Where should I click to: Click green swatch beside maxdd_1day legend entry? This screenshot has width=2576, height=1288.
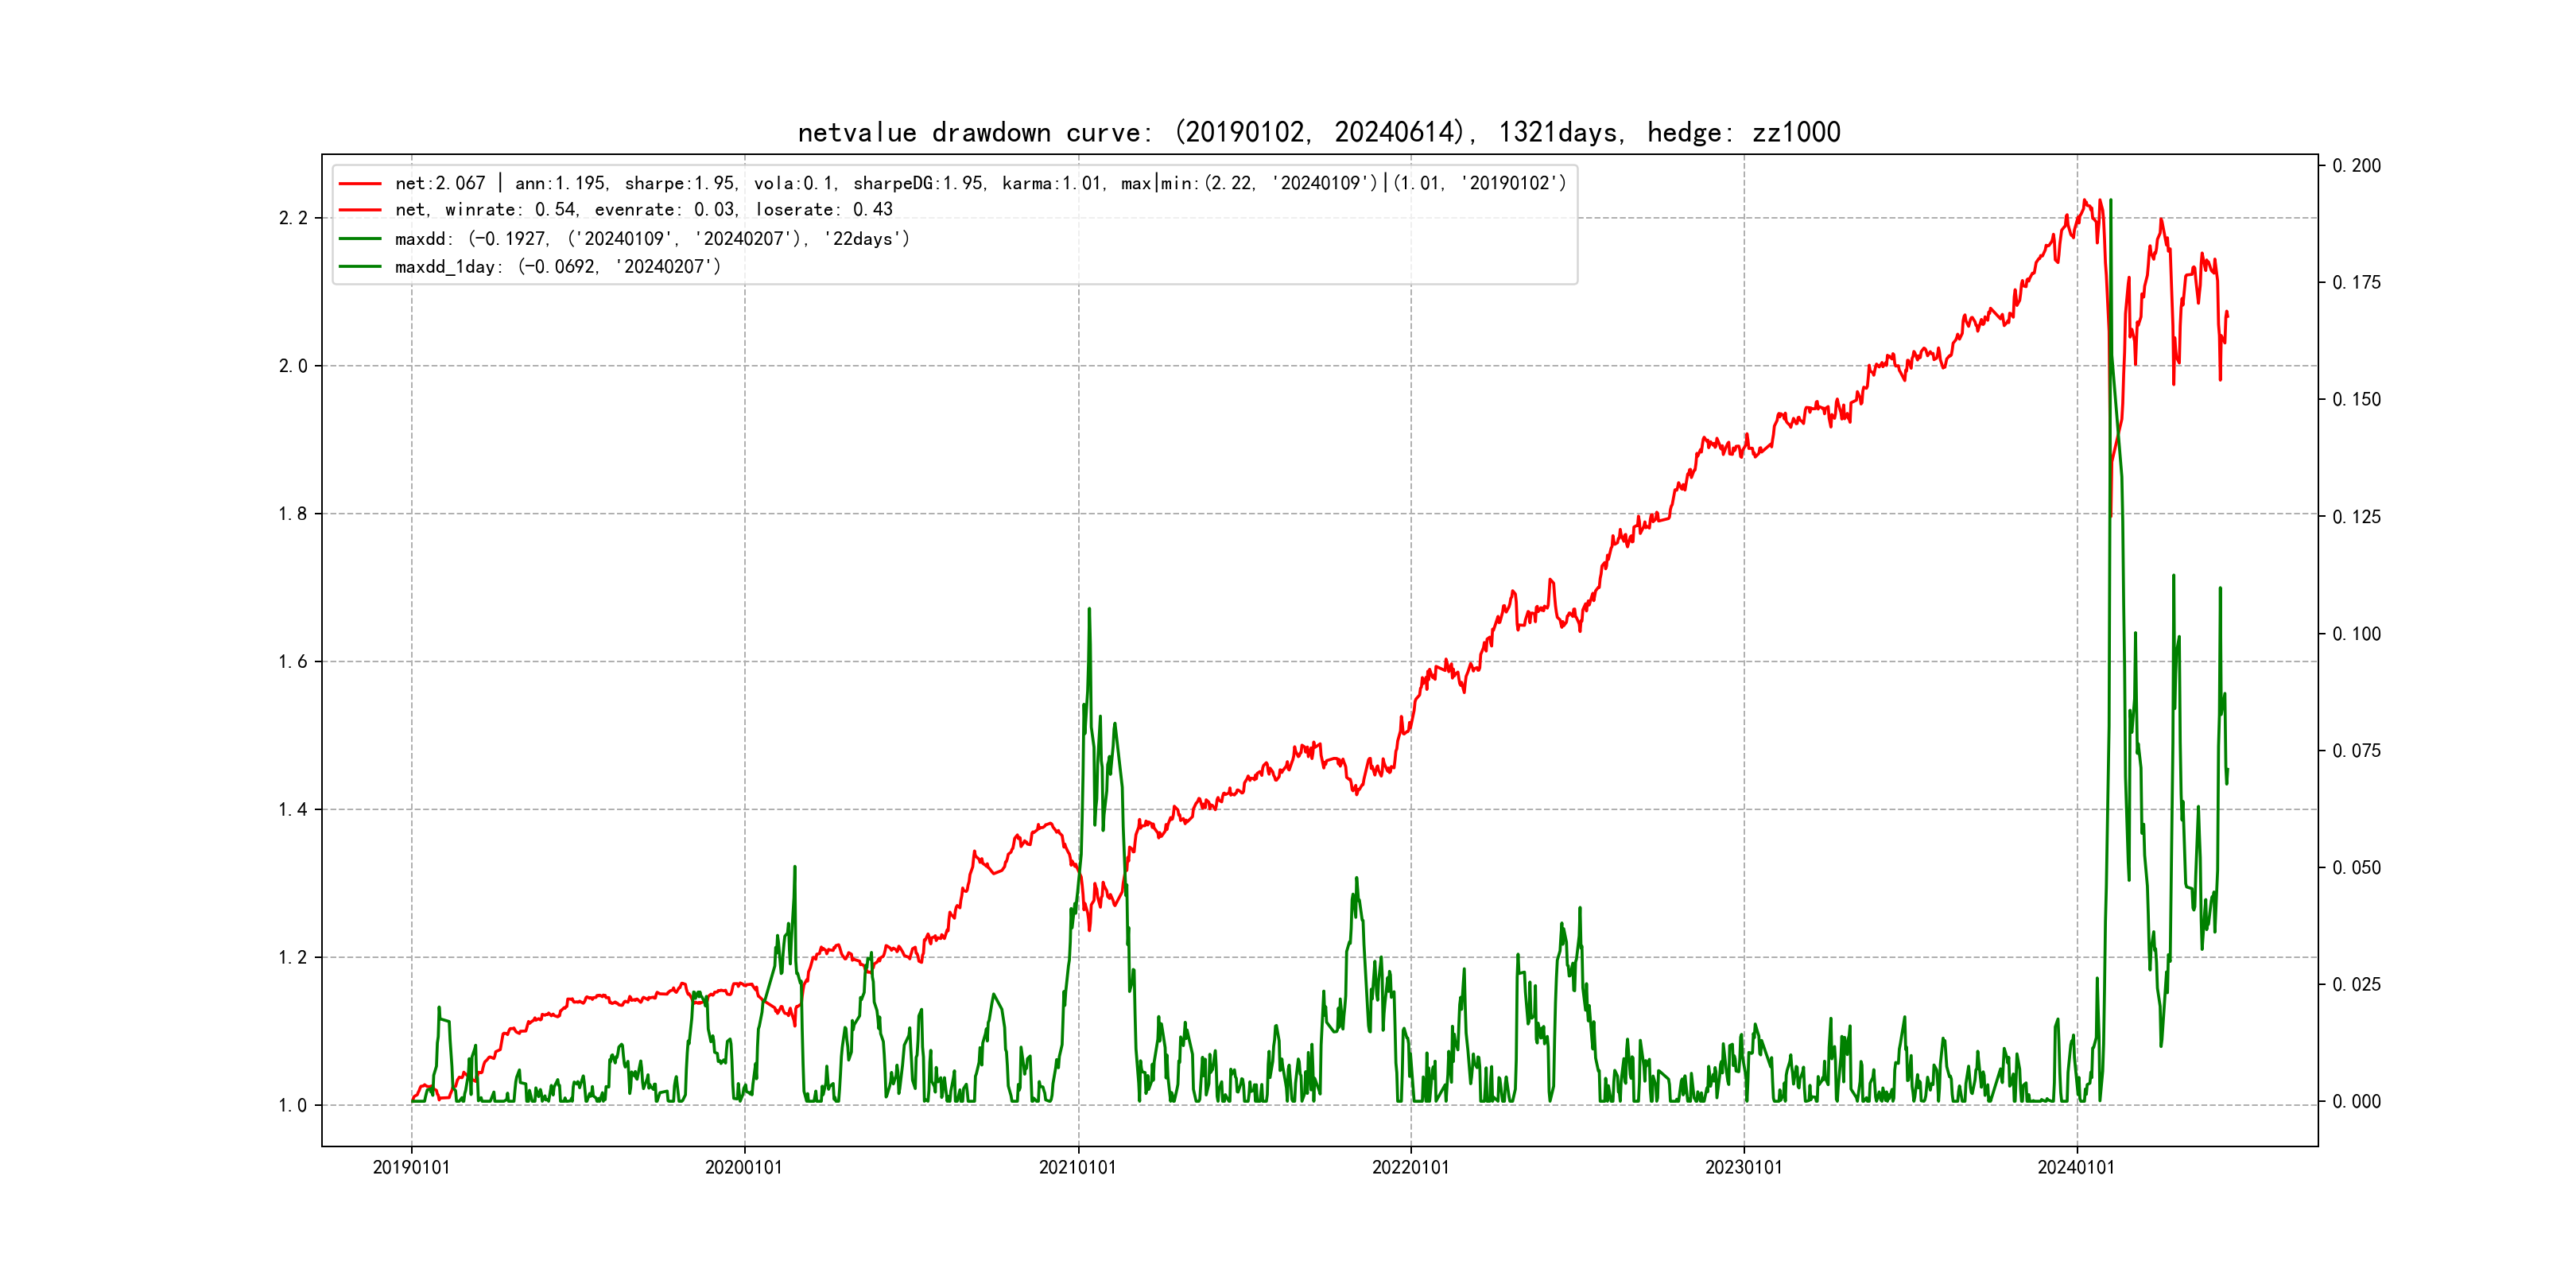(x=360, y=267)
